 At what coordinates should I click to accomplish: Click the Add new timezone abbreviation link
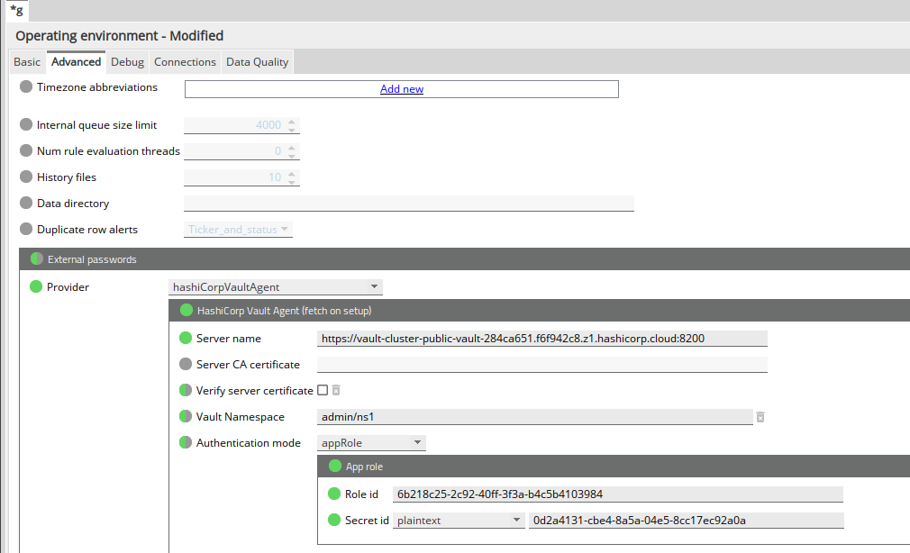(x=402, y=89)
